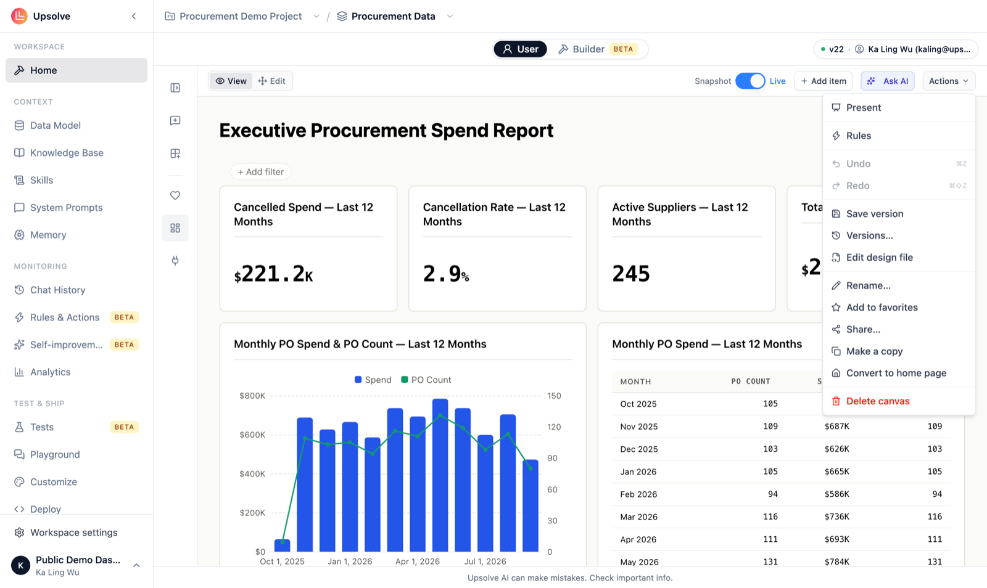The width and height of the screenshot is (987, 588).
Task: Select Delete canvas in red
Action: point(899,401)
